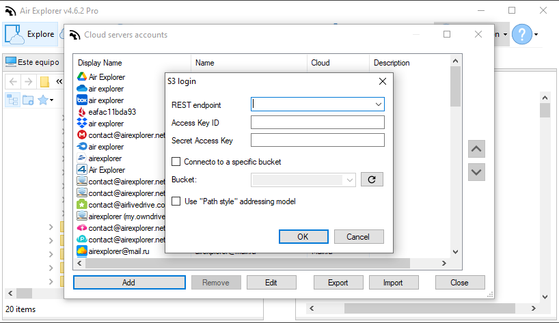Cancel the S3 login dialog
Screen dimensions: 559x323
[x=359, y=237]
